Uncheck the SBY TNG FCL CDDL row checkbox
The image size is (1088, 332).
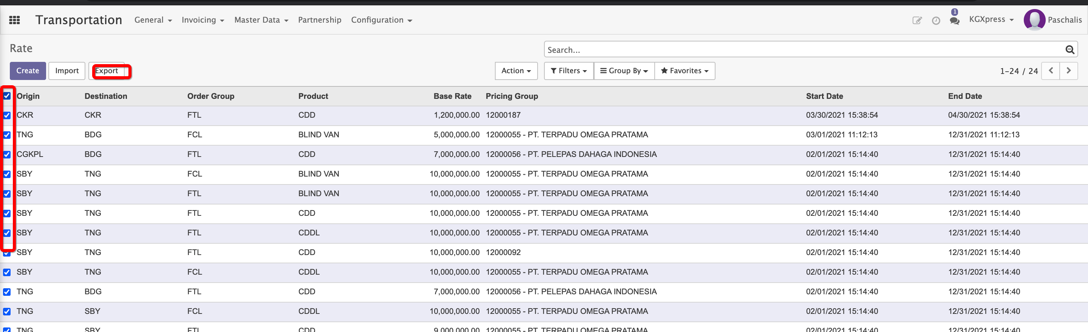click(x=7, y=272)
